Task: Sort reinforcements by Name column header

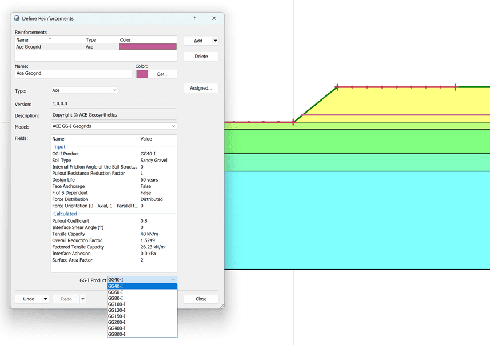Action: tap(34, 39)
